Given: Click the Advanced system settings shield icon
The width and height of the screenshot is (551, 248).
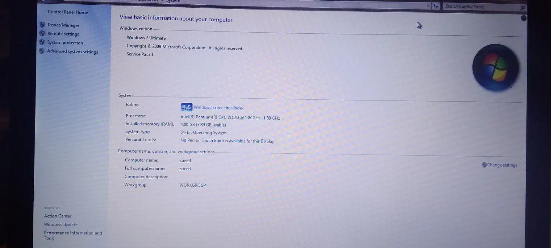Looking at the screenshot, I should [42, 51].
